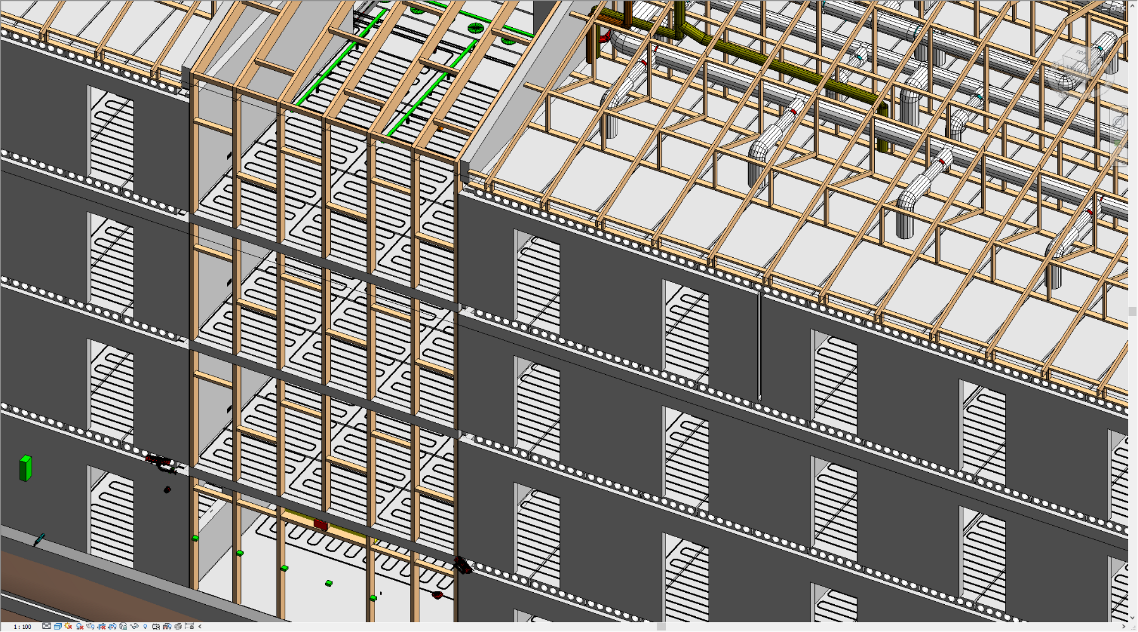Open the Detail Level control

[x=46, y=626]
